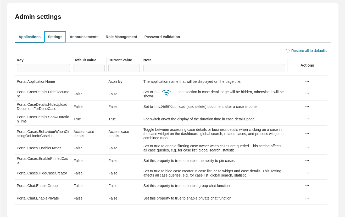Open actions for Portal.Cases.BehaviourWhenClickingOnLineInCaseList row
Screen dimensions: 345x217
307,134
